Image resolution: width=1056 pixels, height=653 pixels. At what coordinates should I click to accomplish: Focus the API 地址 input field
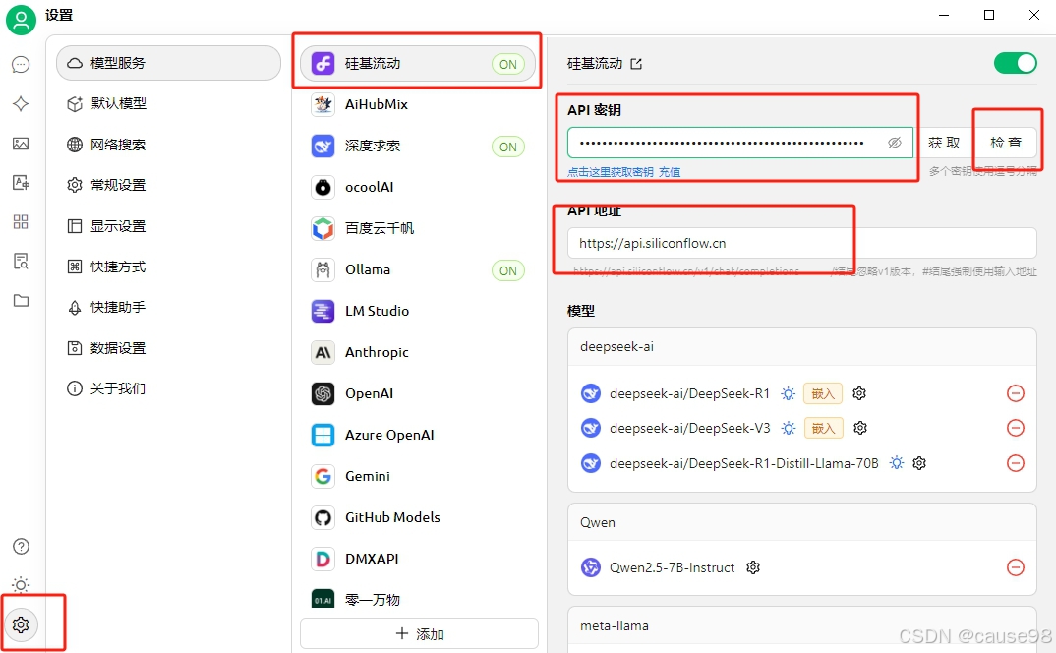click(801, 243)
